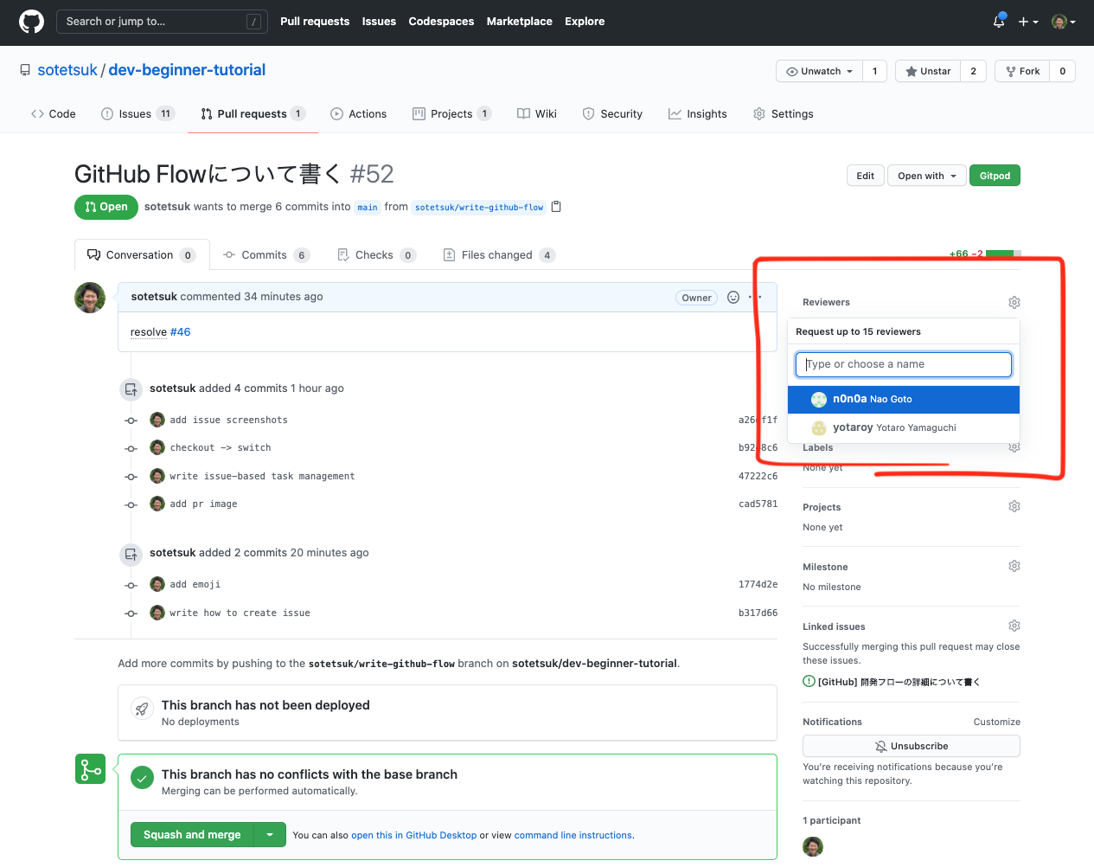This screenshot has width=1094, height=867.
Task: Open the merge method dropdown arrow
Action: (270, 835)
